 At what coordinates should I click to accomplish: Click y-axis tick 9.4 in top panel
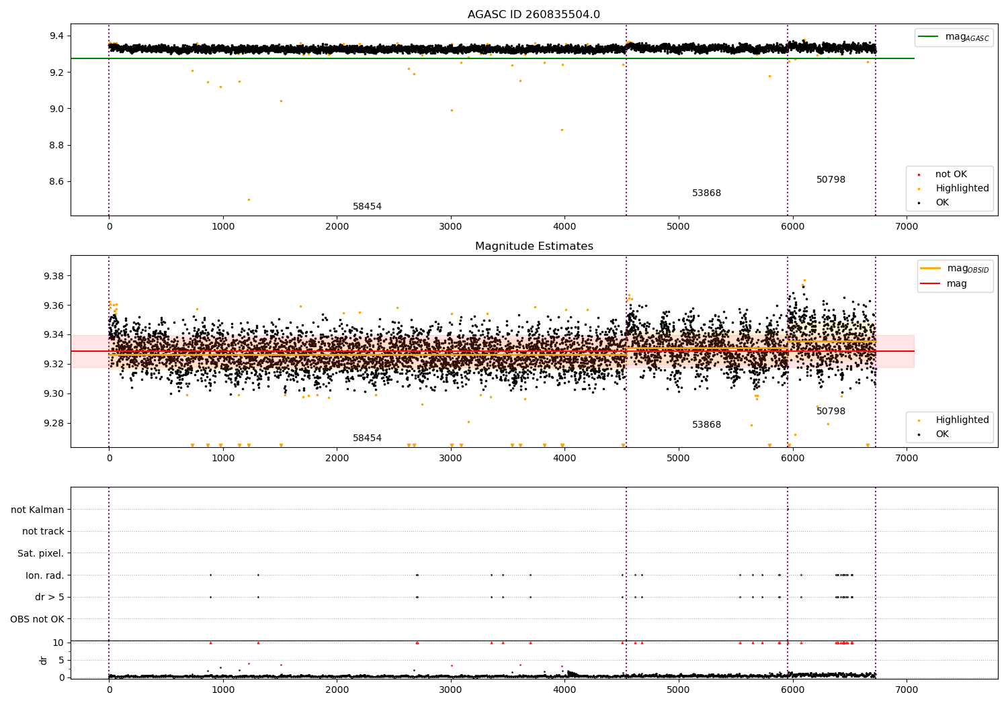pyautogui.click(x=56, y=36)
